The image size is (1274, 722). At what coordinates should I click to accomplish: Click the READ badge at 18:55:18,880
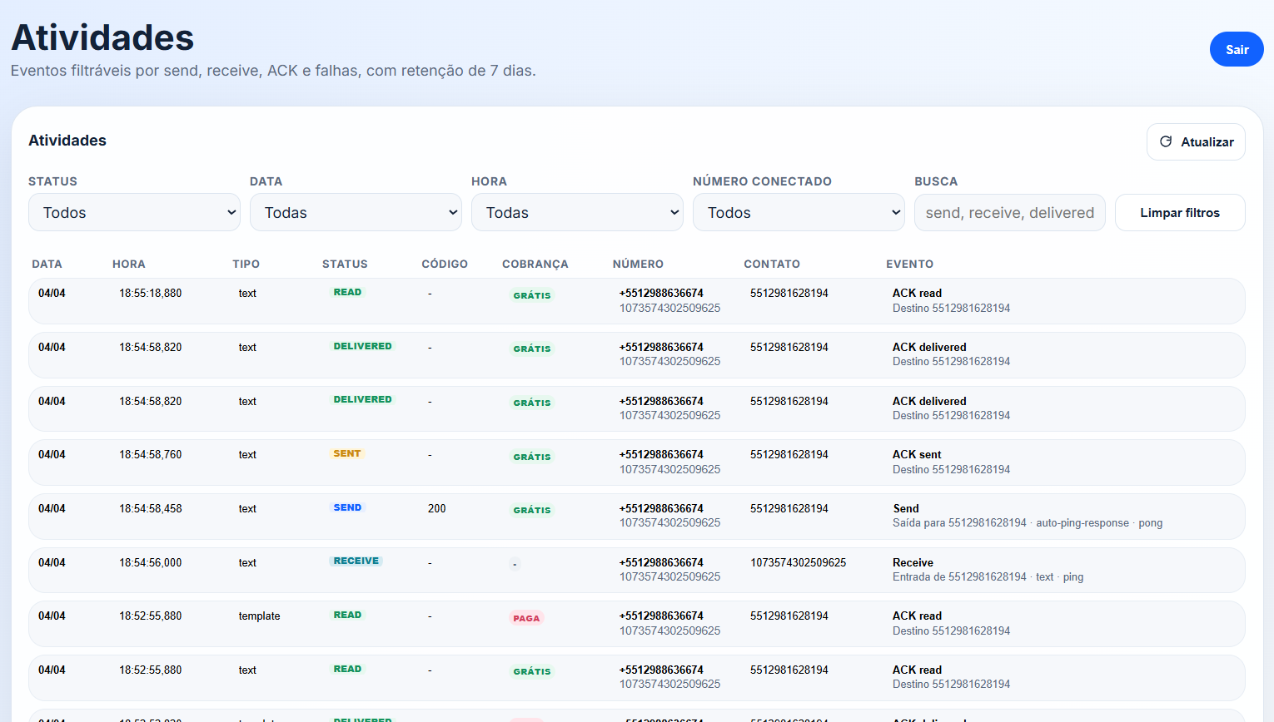tap(347, 293)
